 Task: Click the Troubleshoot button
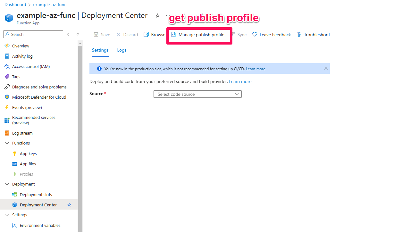[x=313, y=35]
